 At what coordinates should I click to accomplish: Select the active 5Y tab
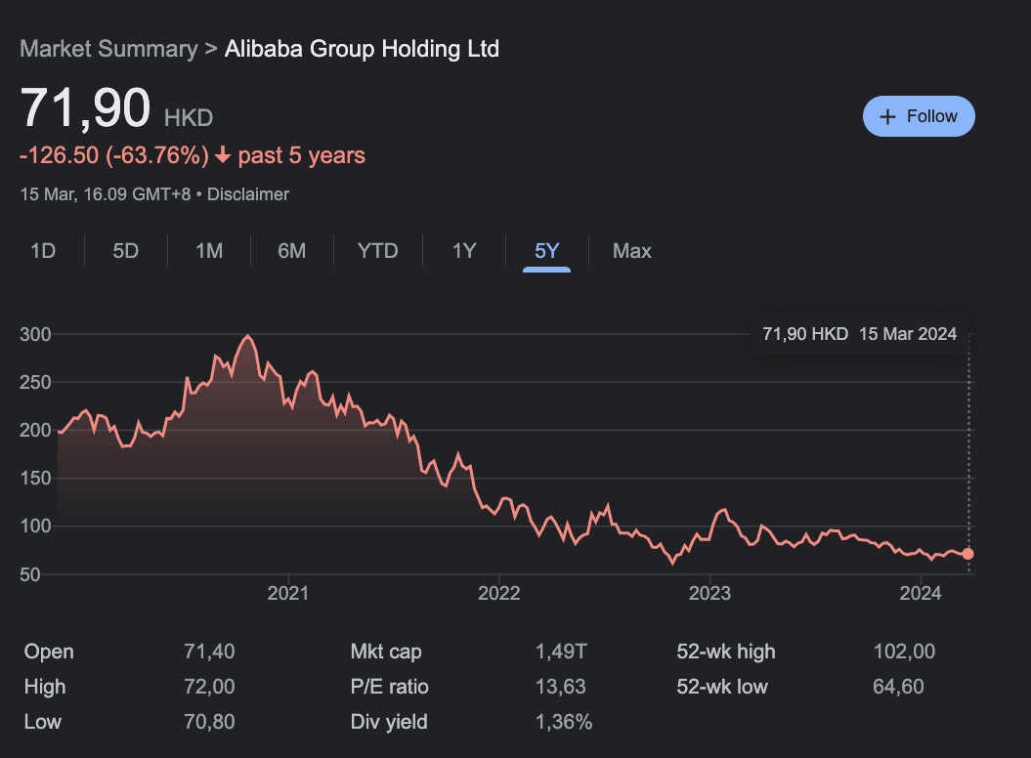click(546, 251)
